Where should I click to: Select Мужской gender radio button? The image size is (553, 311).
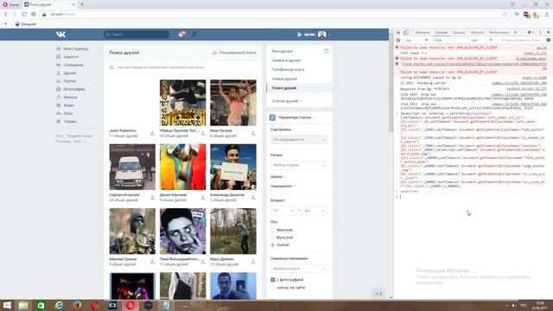pos(273,238)
